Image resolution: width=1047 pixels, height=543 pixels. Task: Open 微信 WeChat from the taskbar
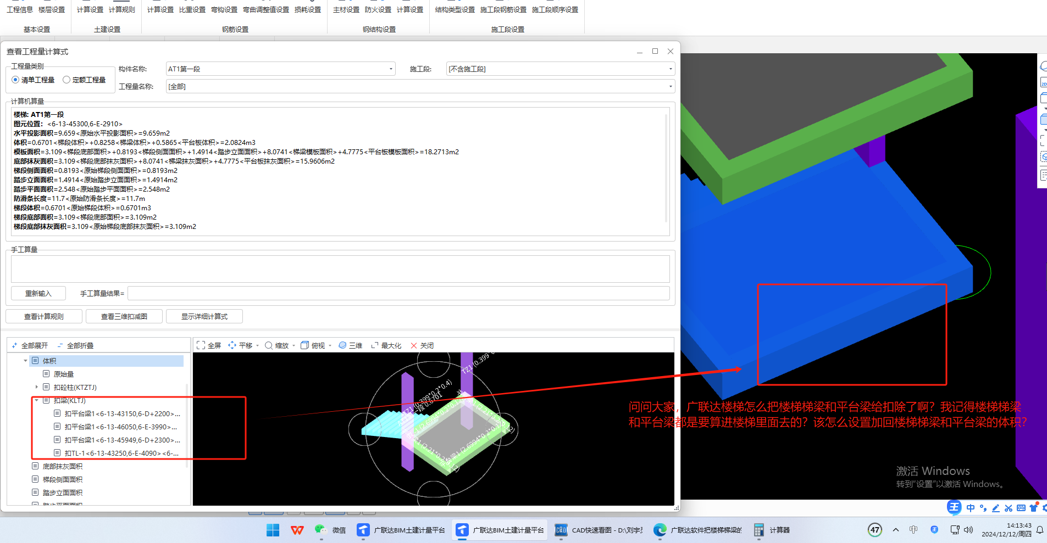coord(330,530)
